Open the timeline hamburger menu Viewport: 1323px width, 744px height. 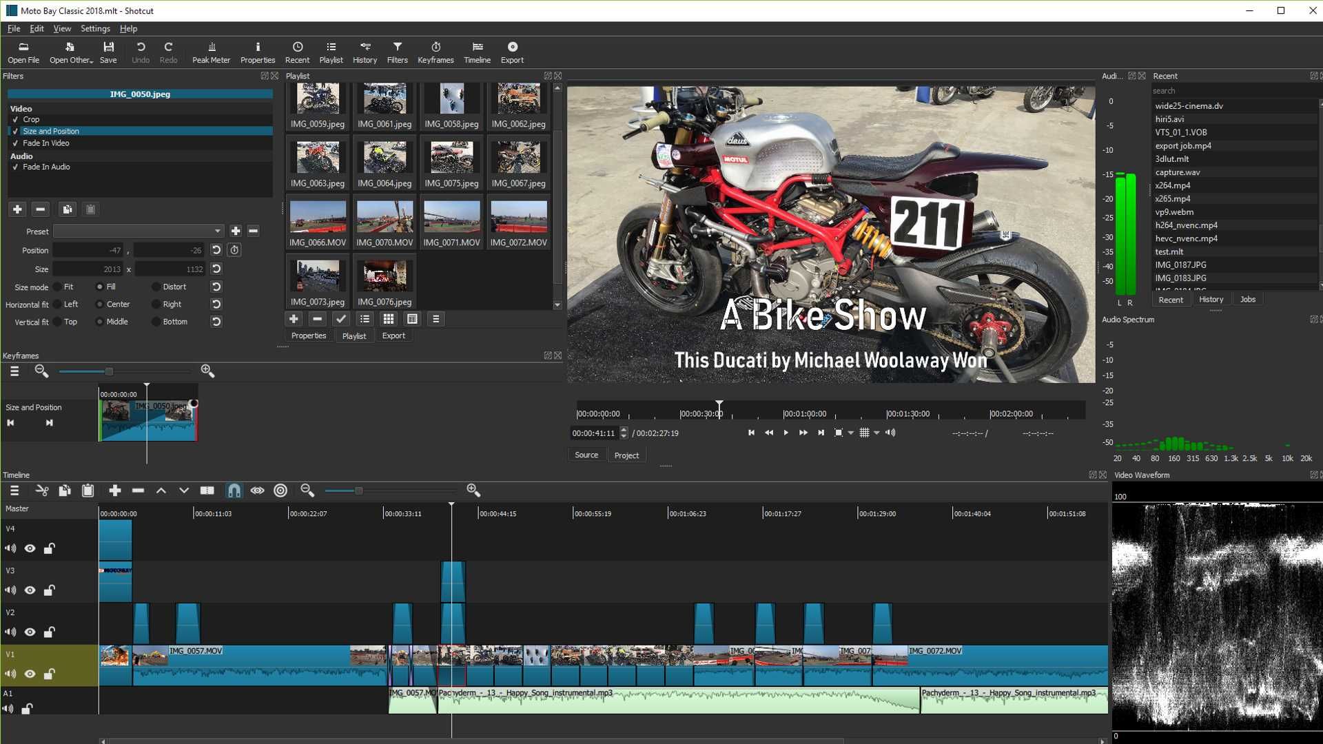point(14,490)
